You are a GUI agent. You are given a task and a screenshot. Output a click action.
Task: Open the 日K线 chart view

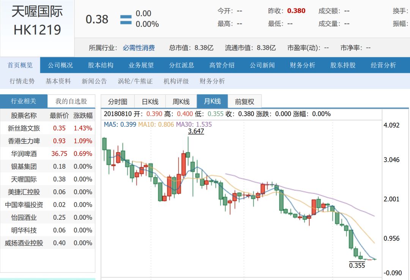point(150,101)
